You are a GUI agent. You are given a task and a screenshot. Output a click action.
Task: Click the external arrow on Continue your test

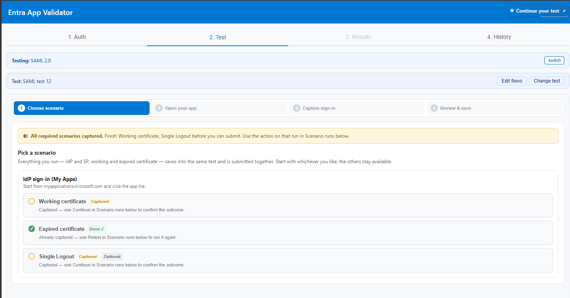[564, 11]
